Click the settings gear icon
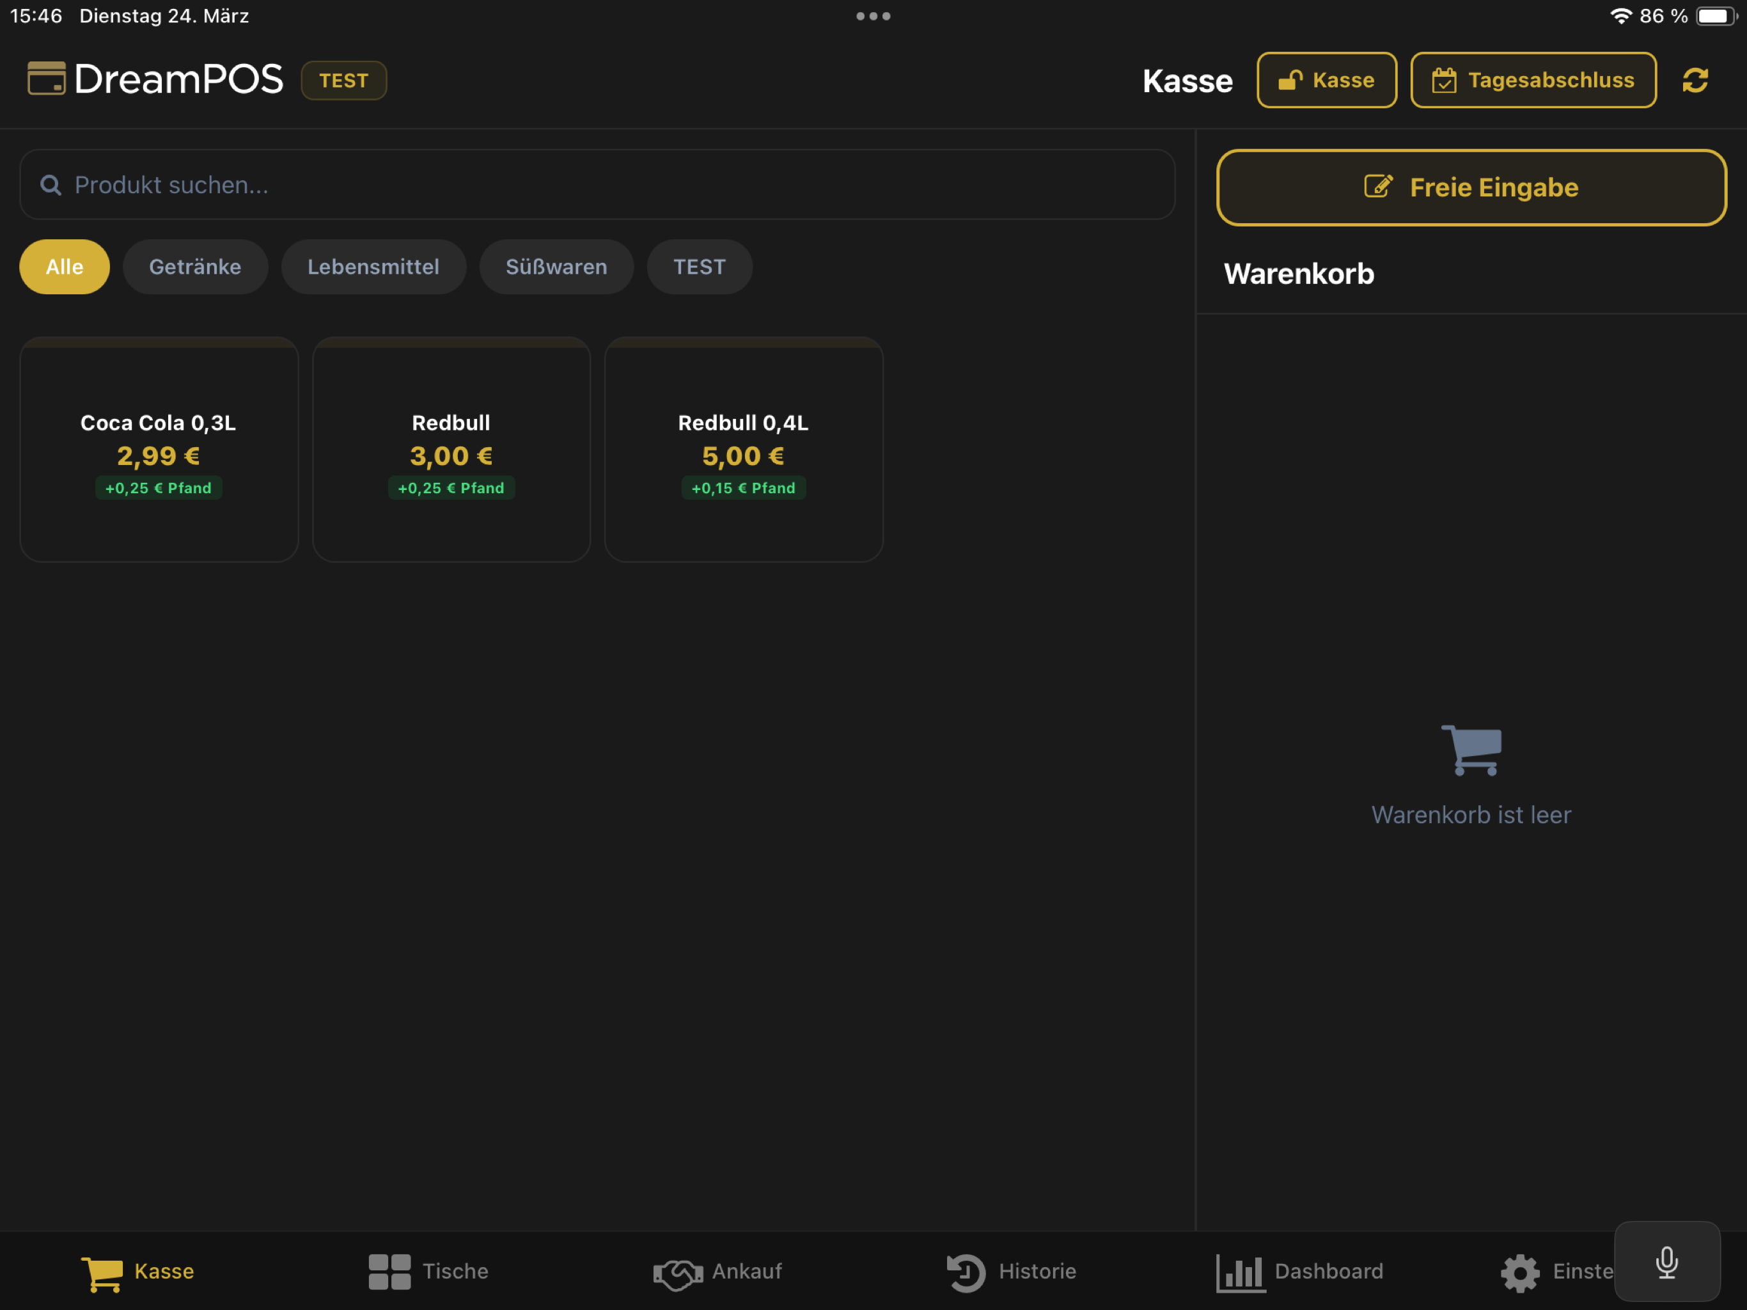The width and height of the screenshot is (1747, 1310). click(x=1519, y=1273)
